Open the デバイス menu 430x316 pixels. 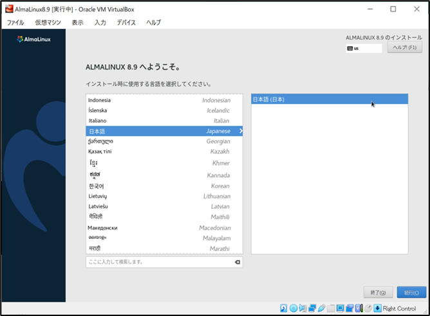pos(126,22)
